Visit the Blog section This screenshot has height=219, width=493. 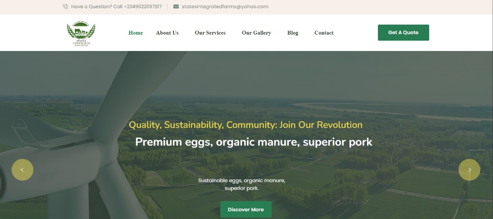click(293, 33)
